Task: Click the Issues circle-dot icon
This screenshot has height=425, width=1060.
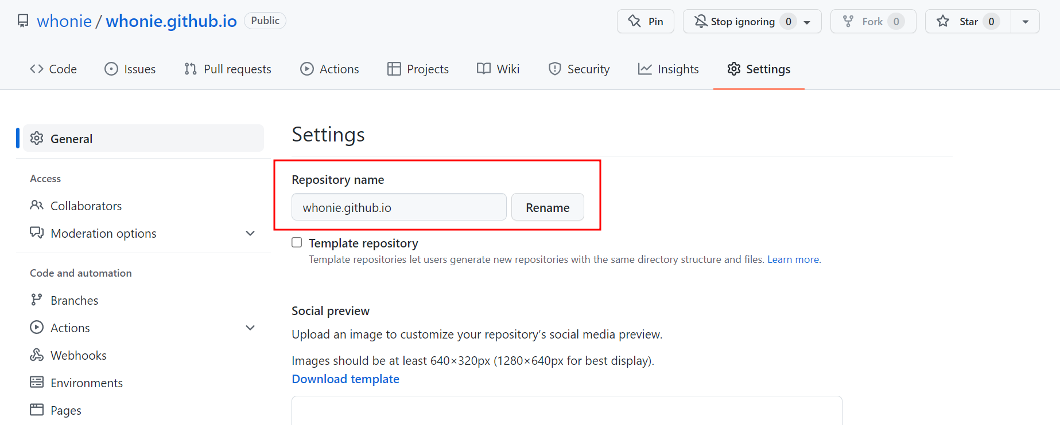Action: click(111, 69)
